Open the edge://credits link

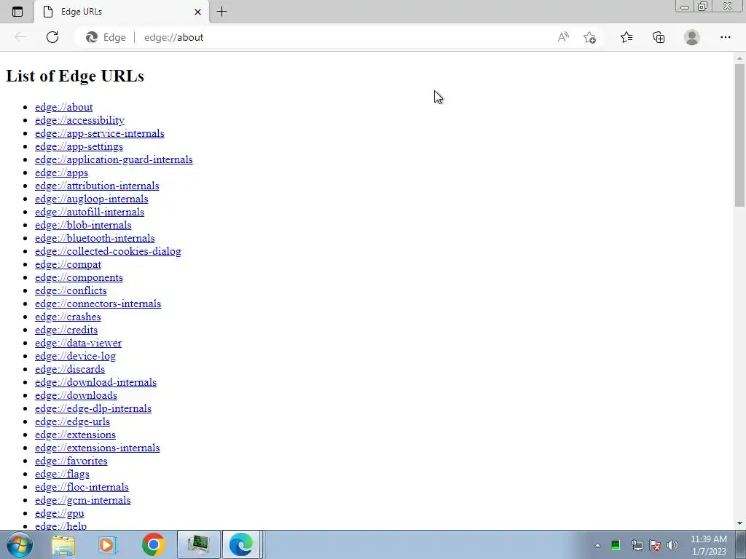coord(66,330)
